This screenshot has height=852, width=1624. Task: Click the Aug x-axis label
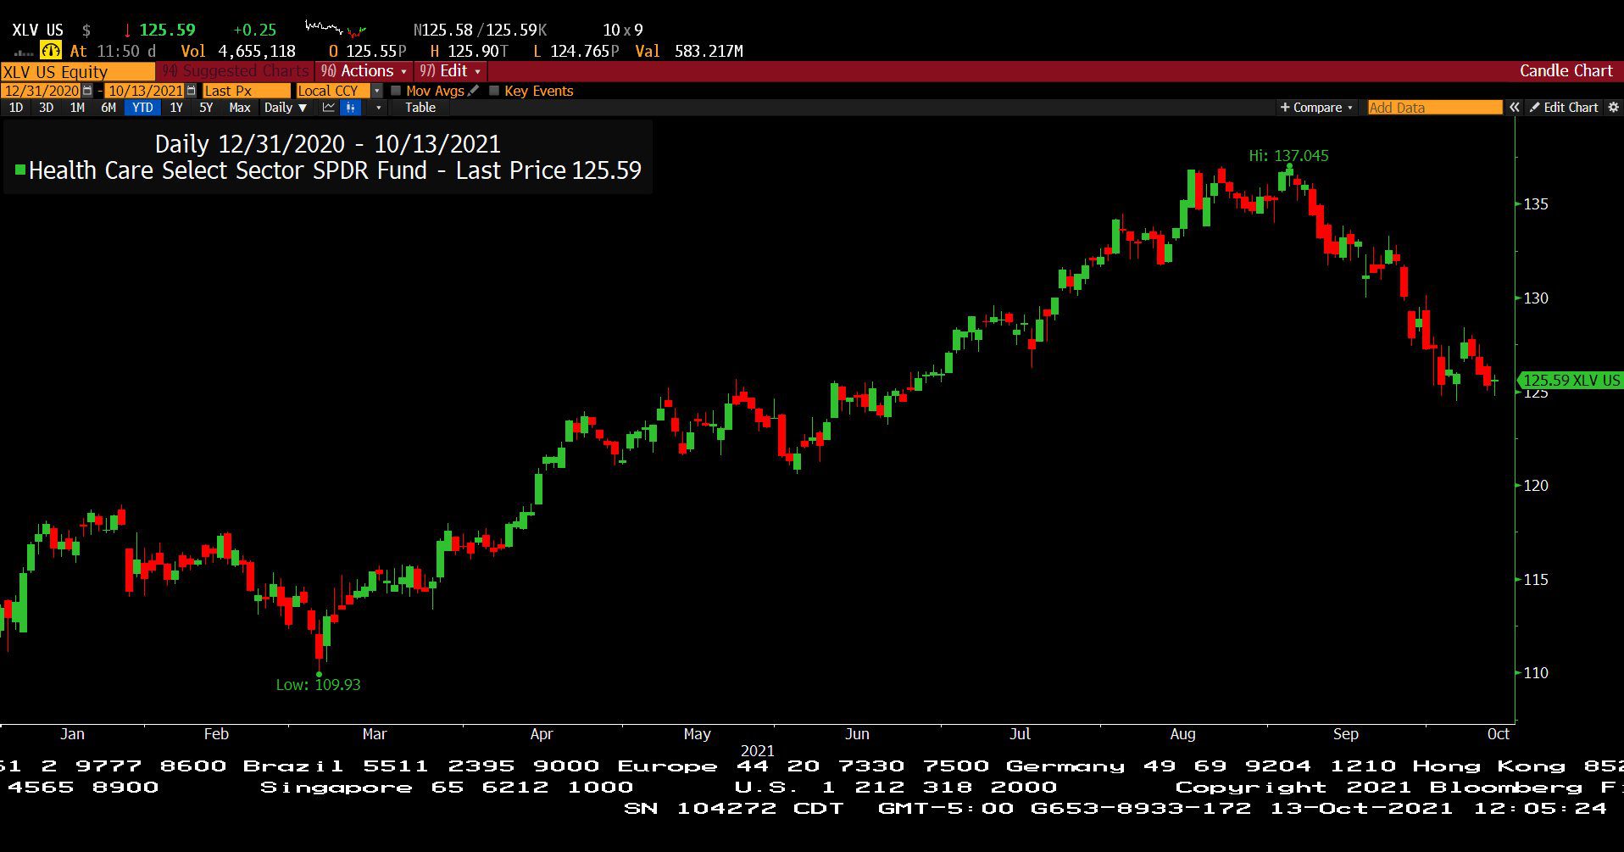tap(1182, 734)
